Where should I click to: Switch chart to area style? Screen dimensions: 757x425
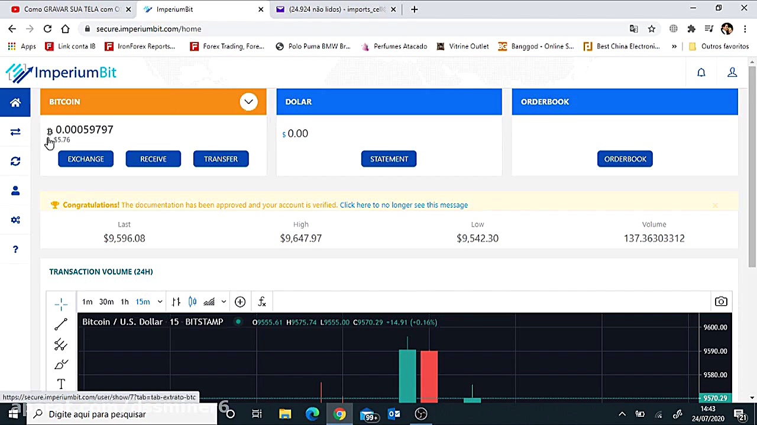209,302
